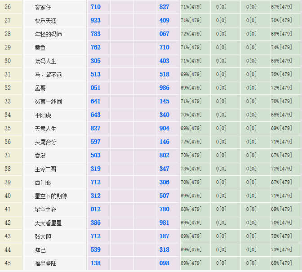Click the number 643 beside 平阳虎

click(x=95, y=115)
